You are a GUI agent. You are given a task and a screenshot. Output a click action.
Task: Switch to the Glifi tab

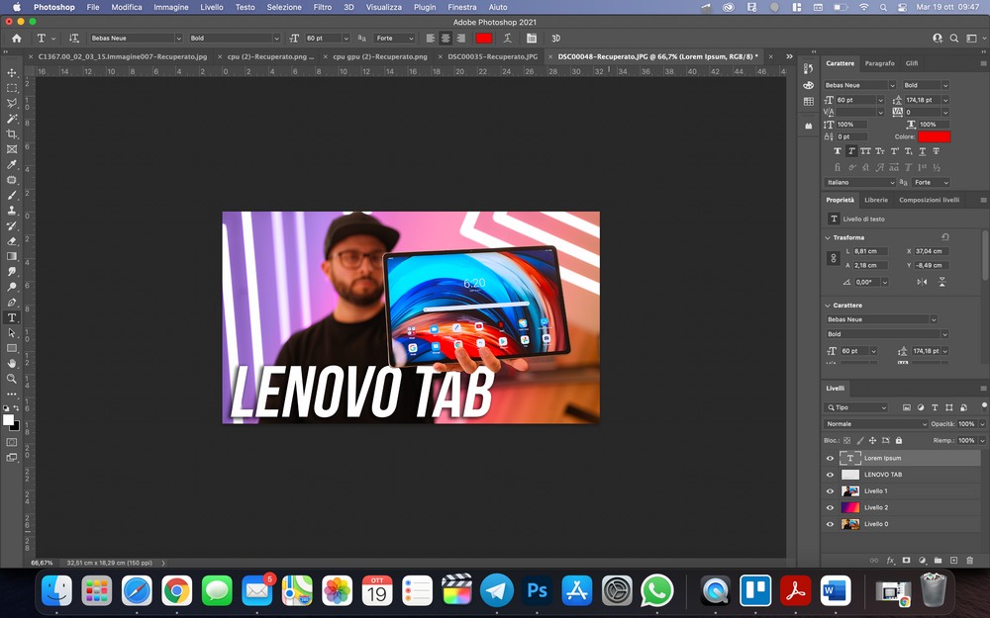pos(912,63)
